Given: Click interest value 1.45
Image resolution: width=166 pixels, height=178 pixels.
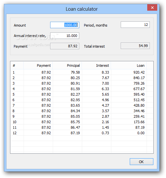Looking at the screenshot, I should tap(105, 127).
